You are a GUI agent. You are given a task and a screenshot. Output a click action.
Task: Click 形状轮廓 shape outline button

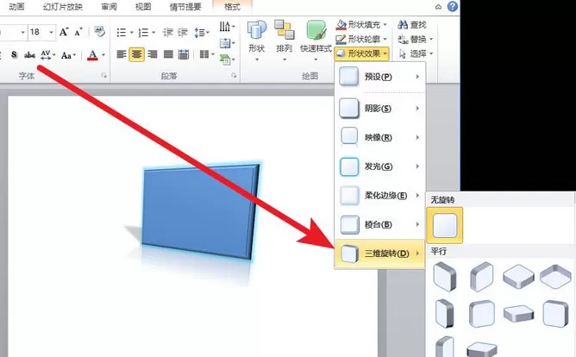pos(362,39)
